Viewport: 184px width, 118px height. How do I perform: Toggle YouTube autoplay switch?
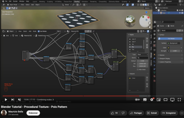click(x=137, y=100)
